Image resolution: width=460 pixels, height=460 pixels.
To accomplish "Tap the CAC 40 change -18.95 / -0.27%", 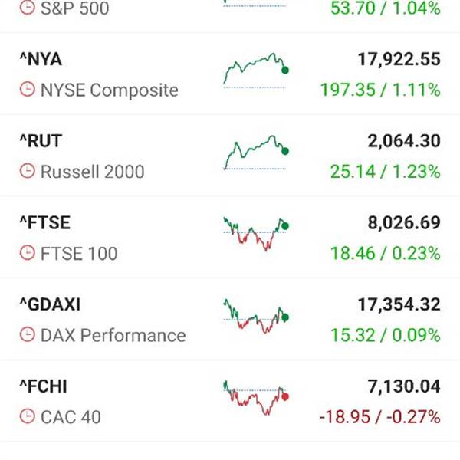I will point(380,417).
